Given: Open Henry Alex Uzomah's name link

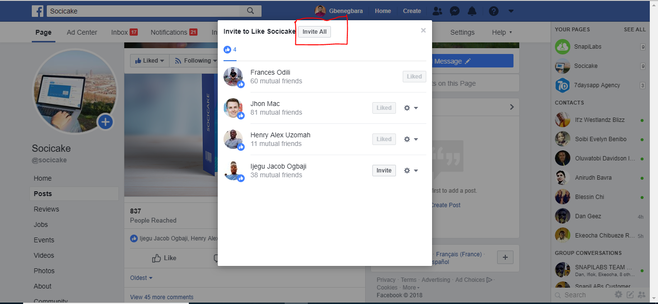Looking at the screenshot, I should click(280, 135).
